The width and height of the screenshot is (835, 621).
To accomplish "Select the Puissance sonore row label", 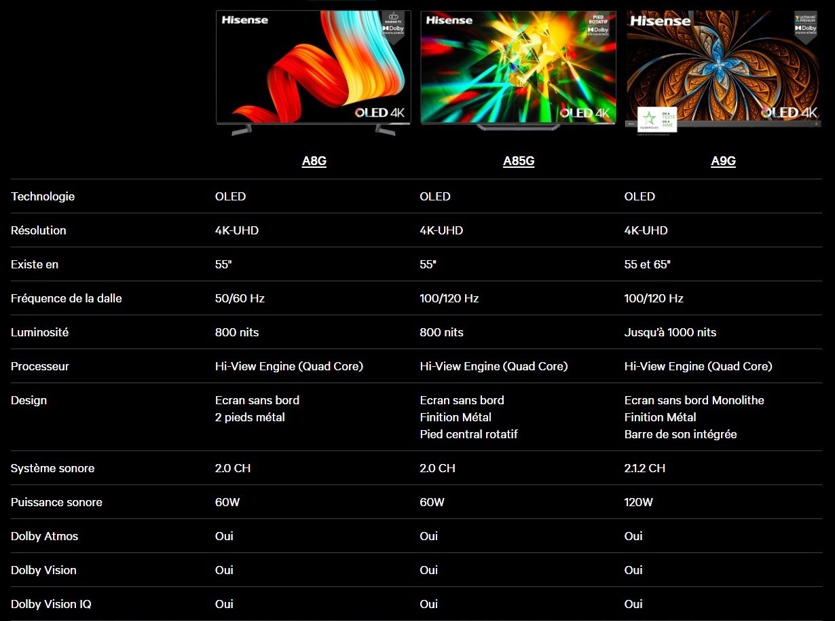I will click(x=56, y=502).
